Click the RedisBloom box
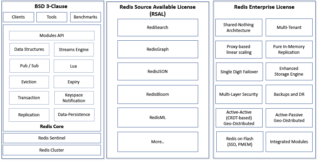 [x=158, y=94]
